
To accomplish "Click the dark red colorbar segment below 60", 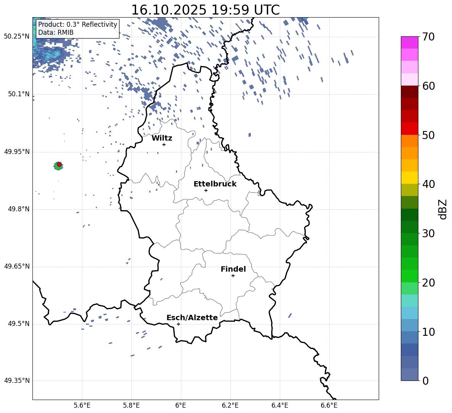I will click(x=409, y=92).
